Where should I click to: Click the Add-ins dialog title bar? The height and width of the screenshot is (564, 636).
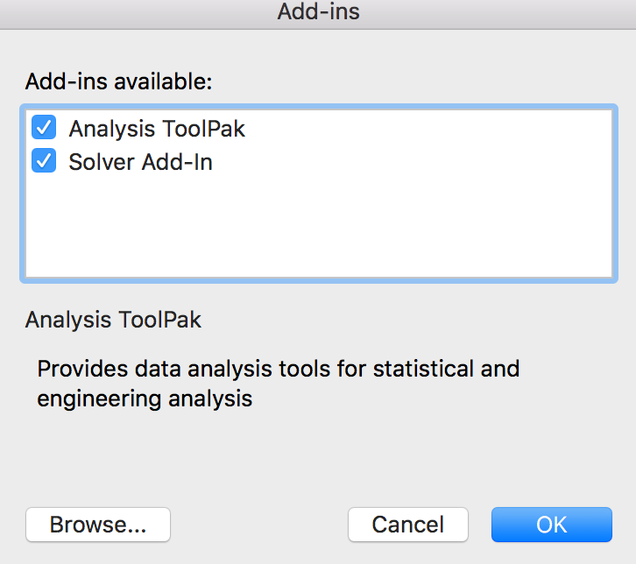[x=318, y=12]
